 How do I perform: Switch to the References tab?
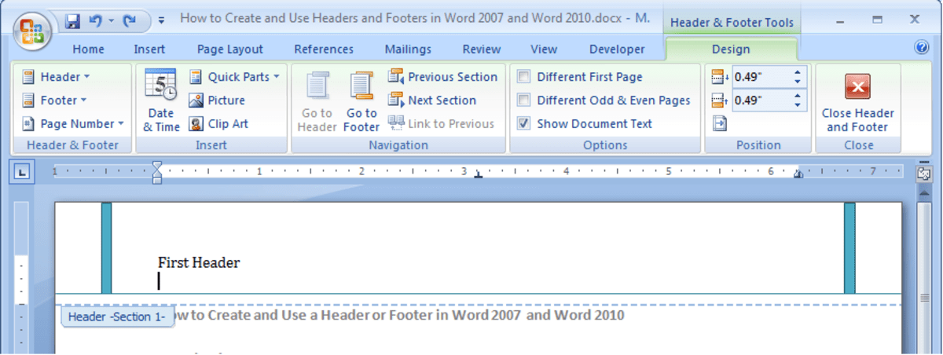click(324, 49)
